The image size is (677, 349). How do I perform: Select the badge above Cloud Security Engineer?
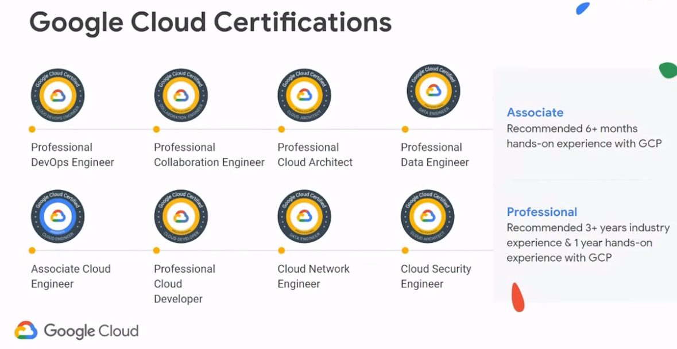(427, 216)
